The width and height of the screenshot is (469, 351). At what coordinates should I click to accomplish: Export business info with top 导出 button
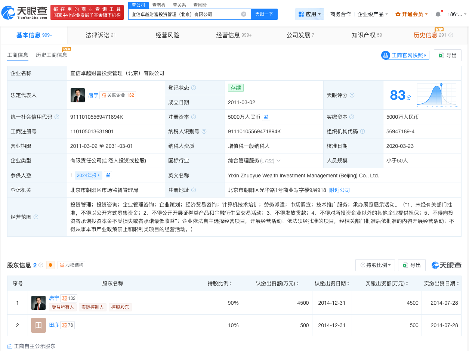click(447, 55)
